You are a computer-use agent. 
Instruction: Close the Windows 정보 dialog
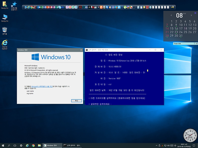(x=81, y=50)
